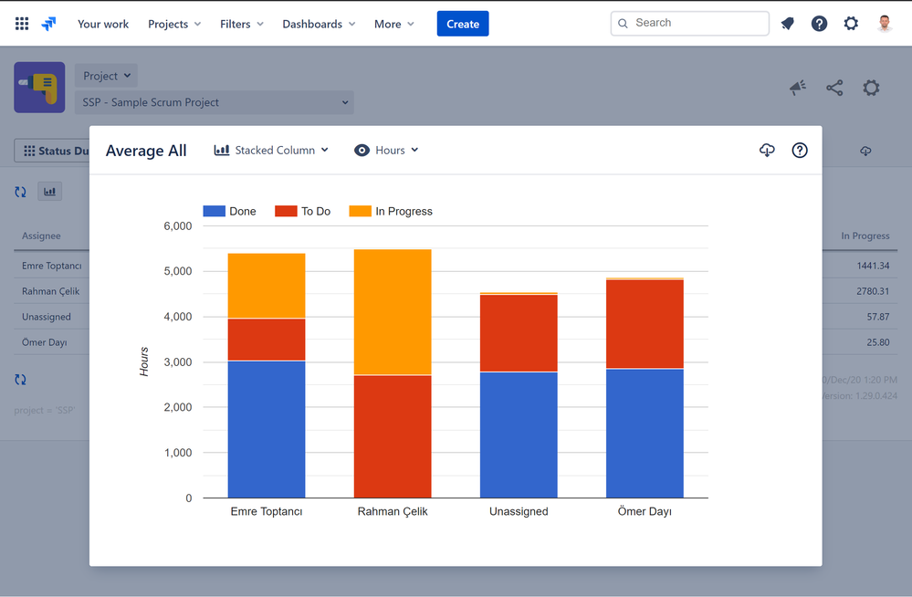
Task: Click the Search input field
Action: (x=690, y=23)
